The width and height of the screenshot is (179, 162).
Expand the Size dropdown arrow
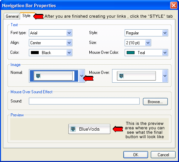148,43
